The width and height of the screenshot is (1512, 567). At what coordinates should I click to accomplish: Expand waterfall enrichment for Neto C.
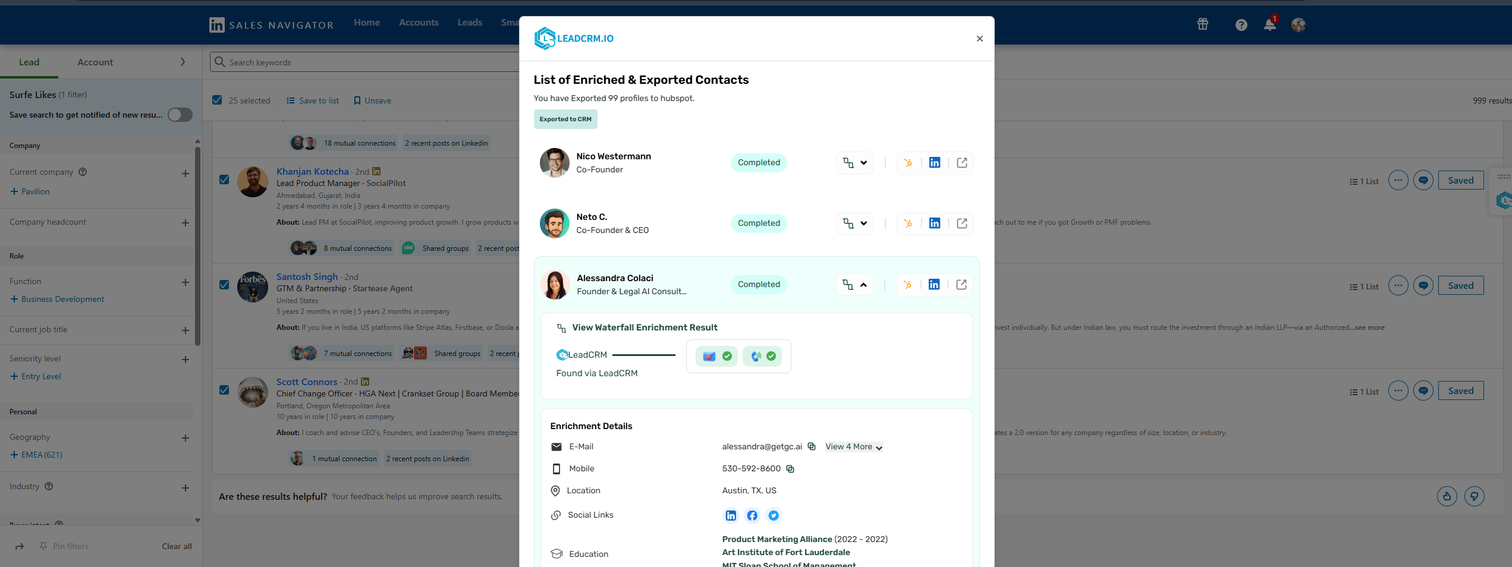tap(855, 223)
